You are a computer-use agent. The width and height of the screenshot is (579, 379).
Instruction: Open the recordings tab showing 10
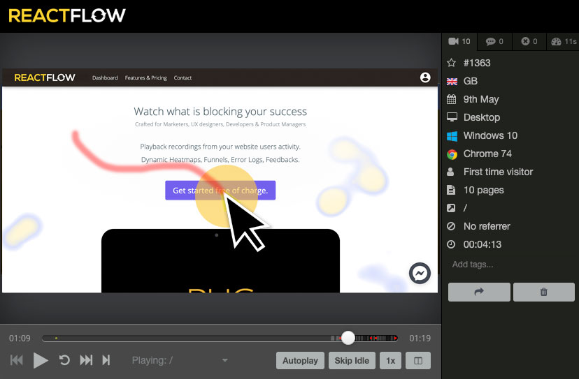click(459, 42)
